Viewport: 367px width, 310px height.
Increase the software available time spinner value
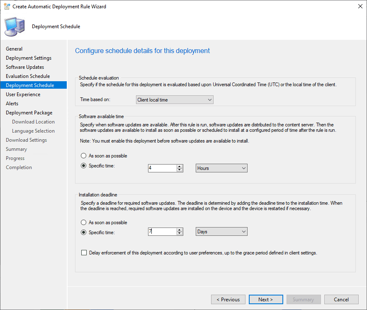pyautogui.click(x=180, y=166)
